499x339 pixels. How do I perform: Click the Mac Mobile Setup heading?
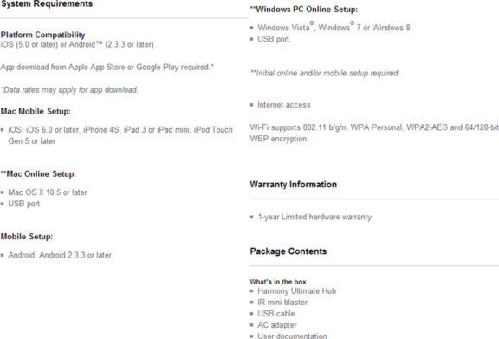pos(36,111)
